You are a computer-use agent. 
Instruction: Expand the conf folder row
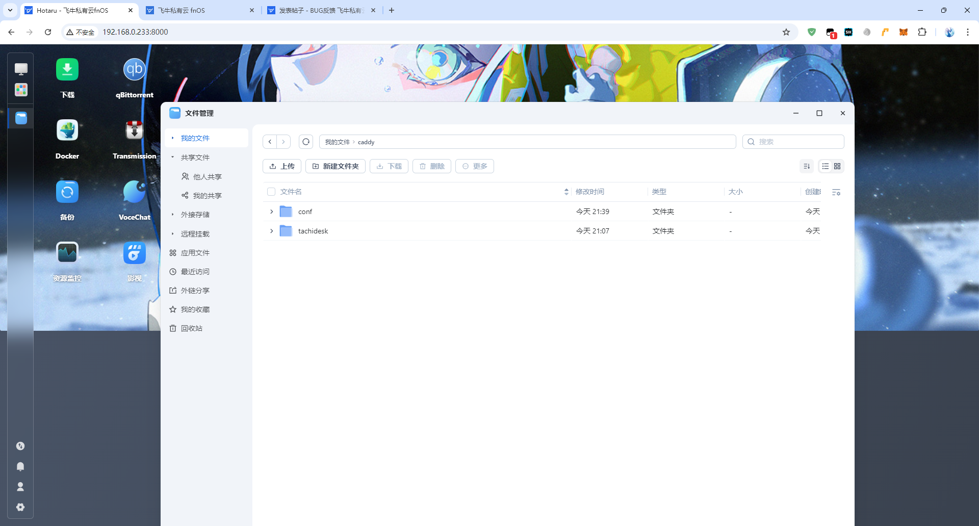coord(272,212)
